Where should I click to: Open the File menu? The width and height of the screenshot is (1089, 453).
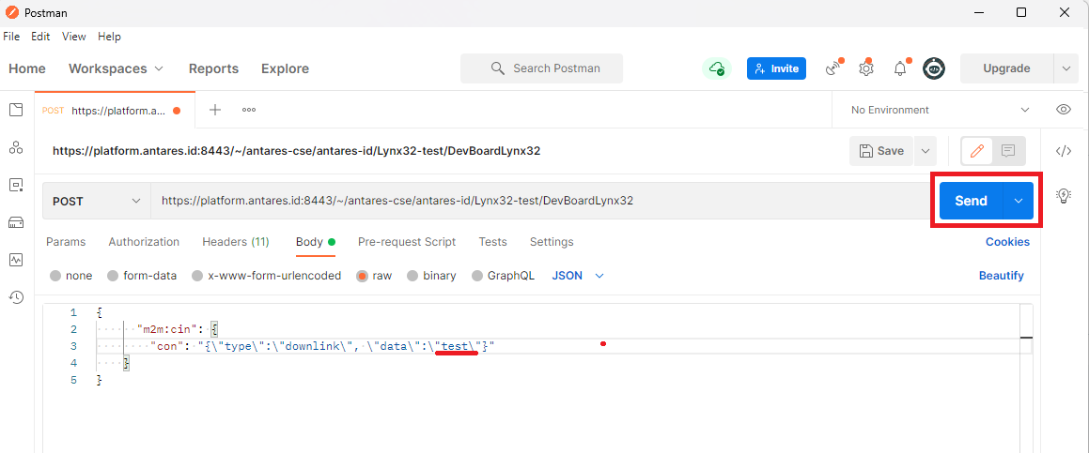(x=11, y=37)
